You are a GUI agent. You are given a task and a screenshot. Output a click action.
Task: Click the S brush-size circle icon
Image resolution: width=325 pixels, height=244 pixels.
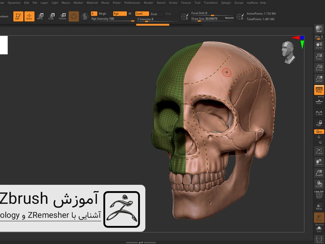tap(185, 17)
